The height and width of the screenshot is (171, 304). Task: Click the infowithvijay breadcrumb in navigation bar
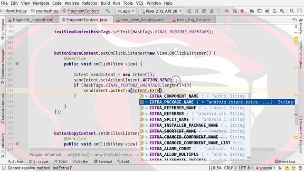pyautogui.click(x=15, y=11)
